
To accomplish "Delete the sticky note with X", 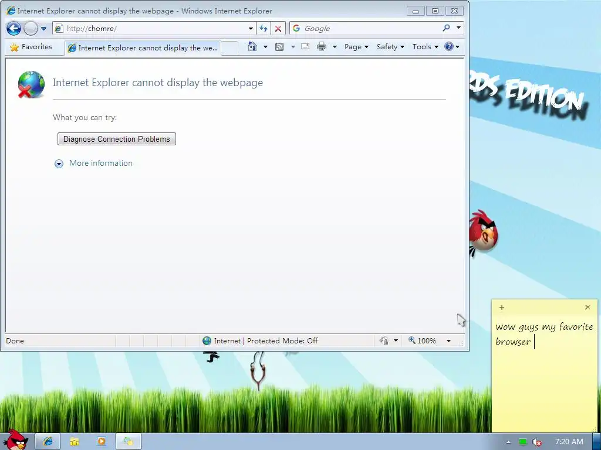I will click(587, 307).
